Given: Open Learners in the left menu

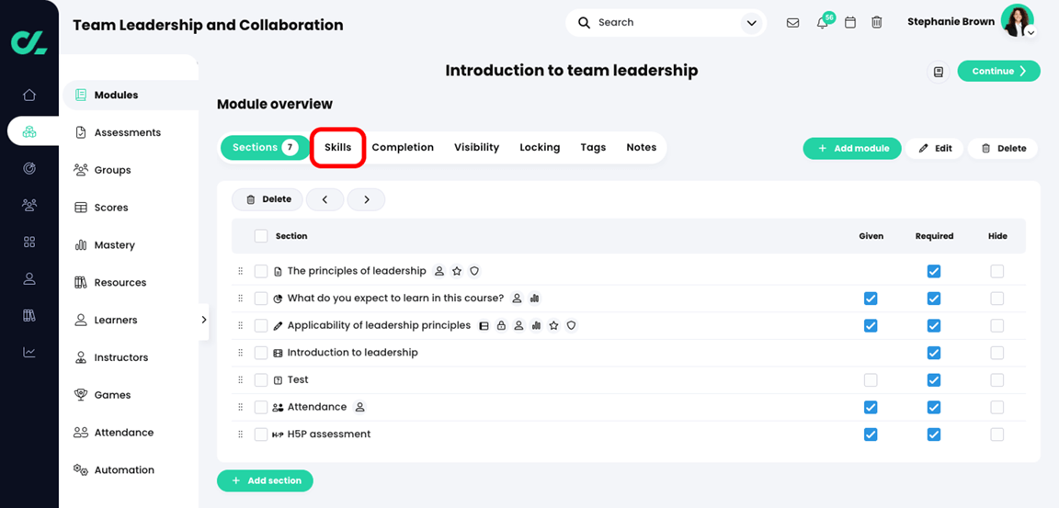Looking at the screenshot, I should (x=106, y=321).
